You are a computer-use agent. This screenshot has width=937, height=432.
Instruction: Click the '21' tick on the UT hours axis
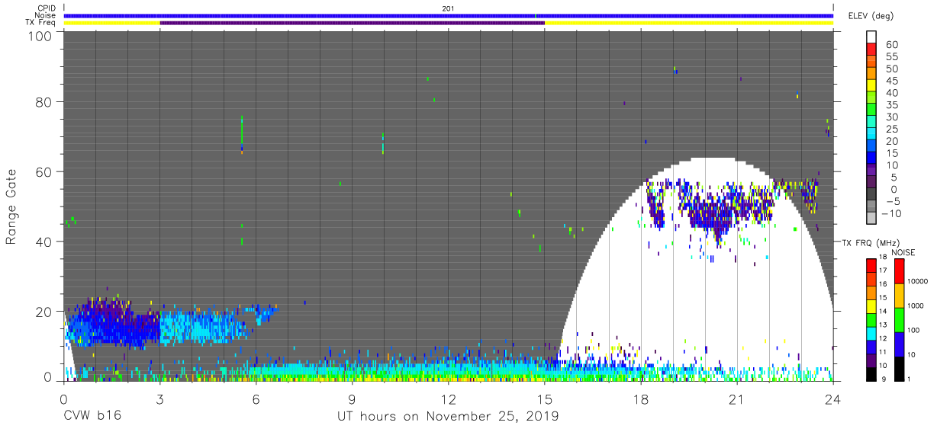tap(737, 398)
